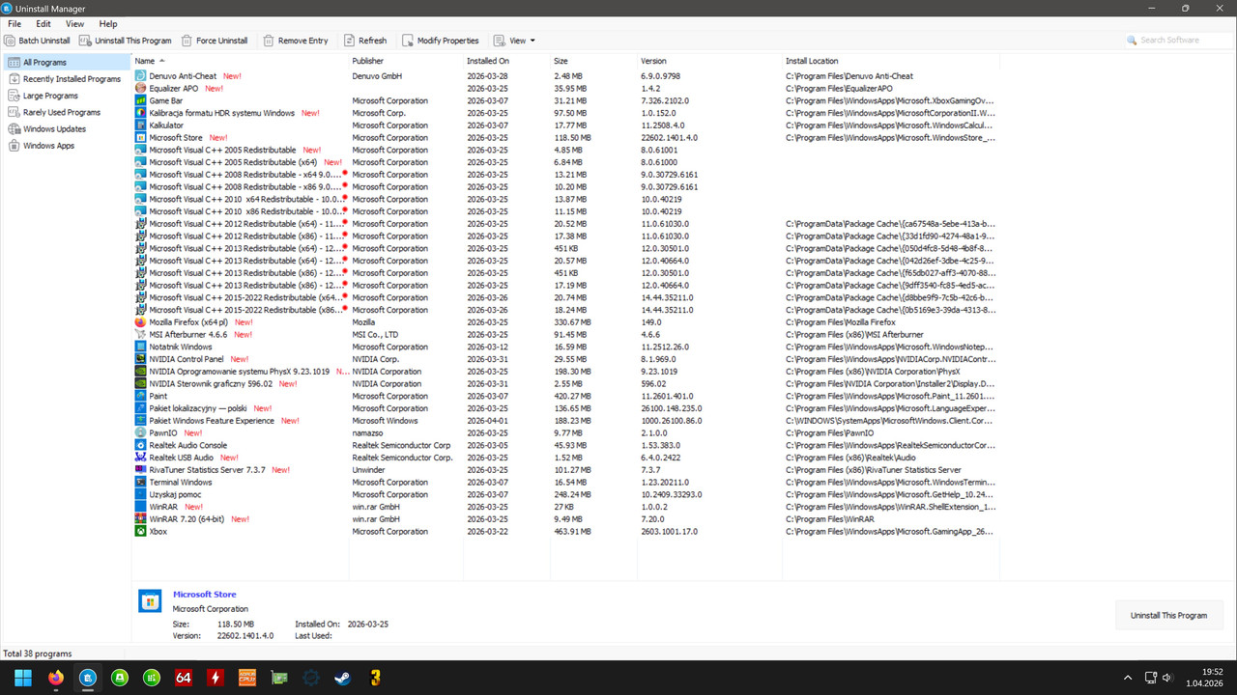Viewport: 1237px width, 695px height.
Task: Click the Xbox app icon
Action: point(141,531)
